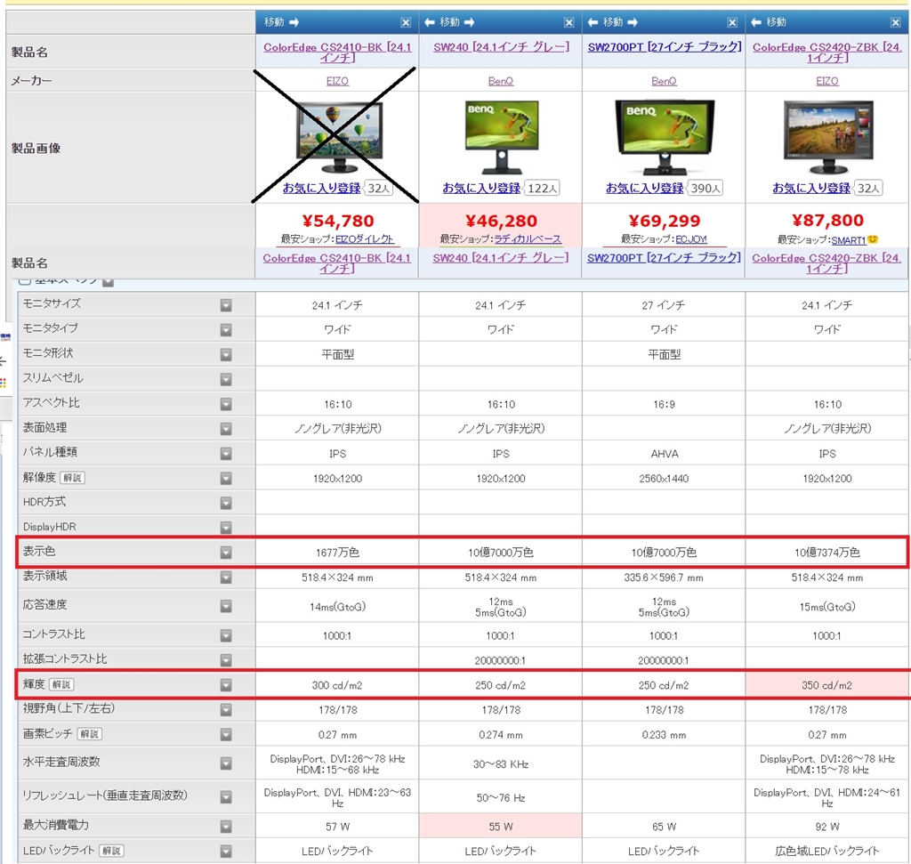
Task: Open the arrow menu on the スリムベゼル row
Action: pos(226,379)
